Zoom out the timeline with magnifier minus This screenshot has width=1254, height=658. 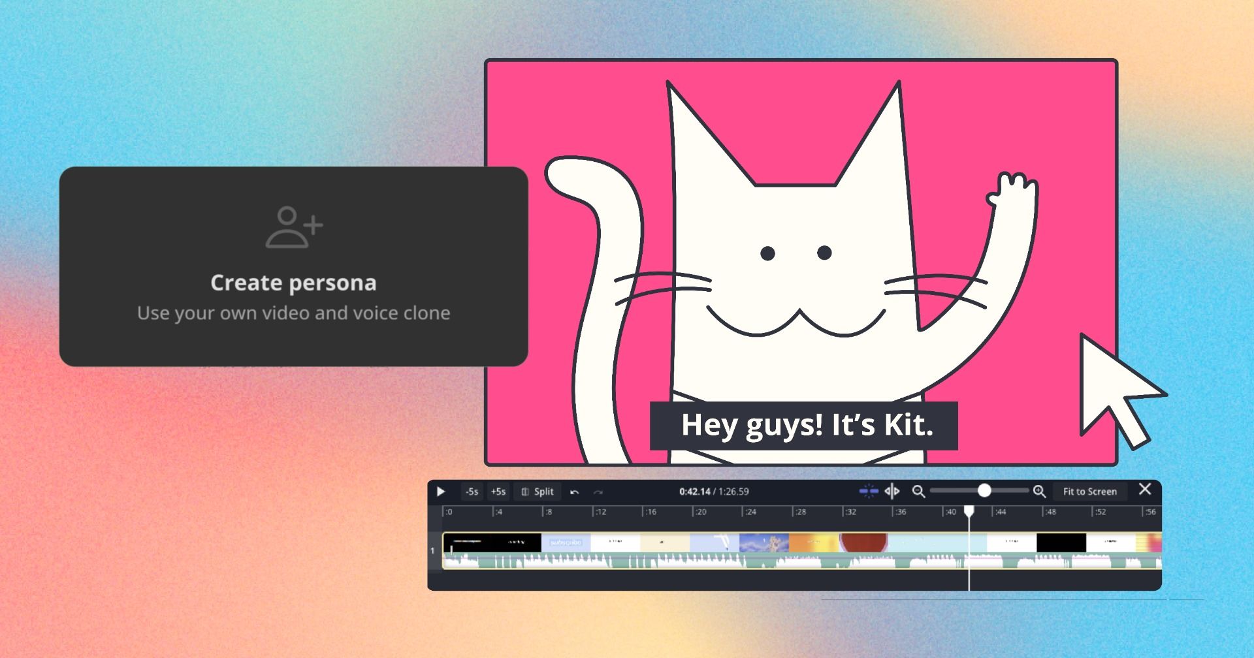[x=918, y=492]
